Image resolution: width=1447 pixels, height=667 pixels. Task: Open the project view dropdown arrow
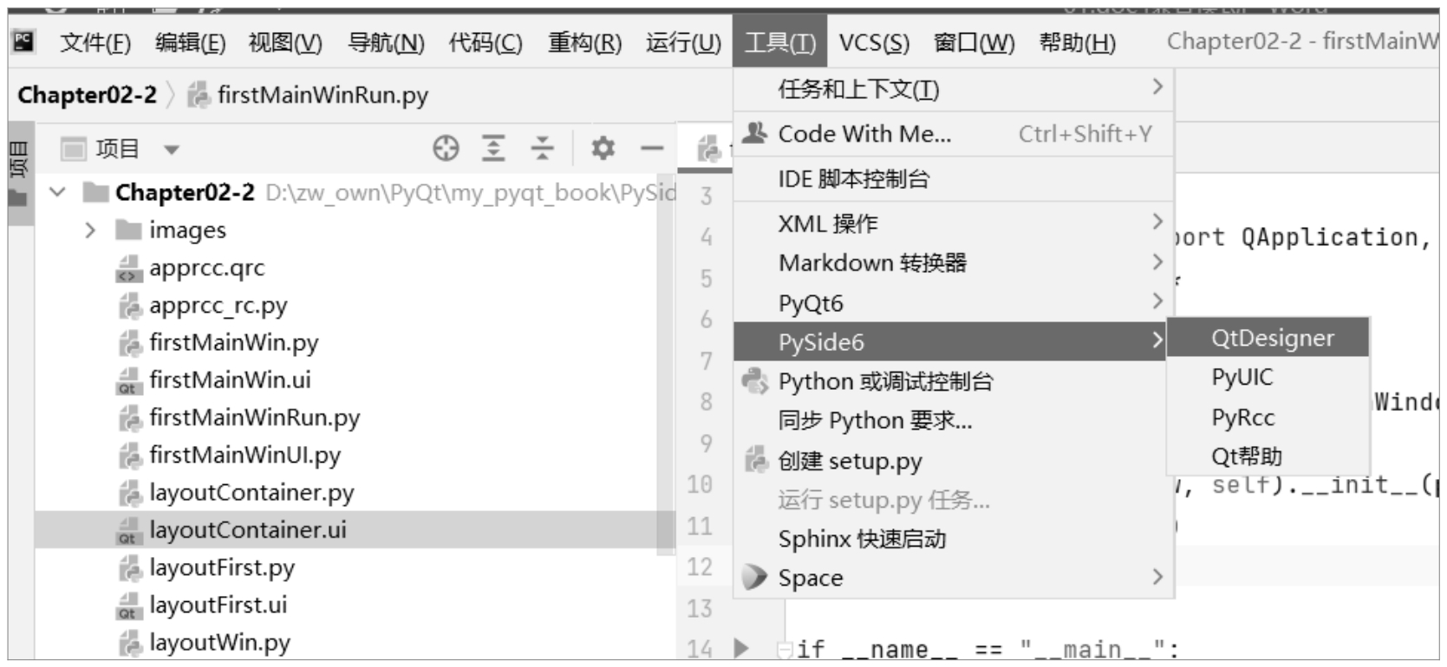[x=172, y=150]
